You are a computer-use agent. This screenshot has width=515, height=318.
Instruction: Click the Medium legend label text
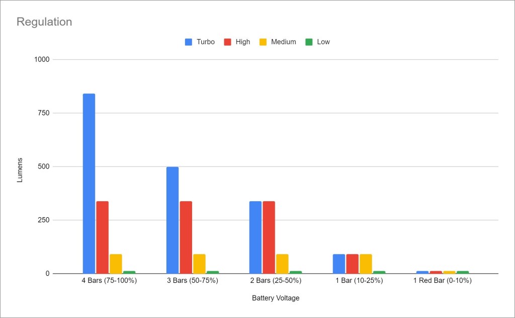point(284,42)
